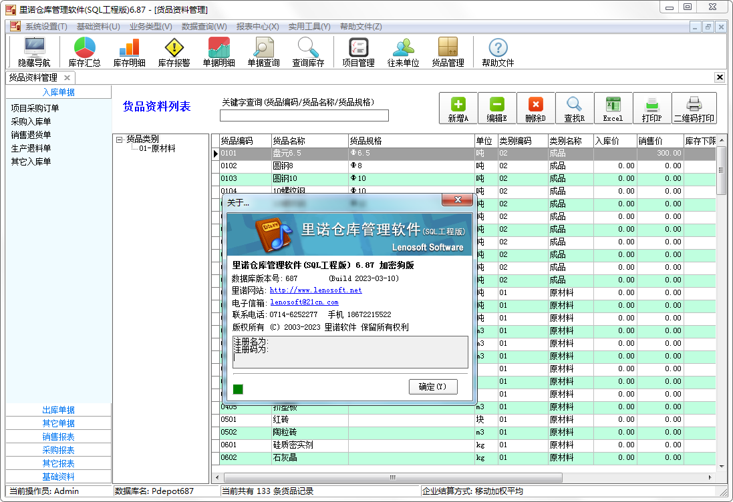Viewport: 733px width, 502px height.
Task: Open 业务类型(V) menu
Action: (x=150, y=27)
